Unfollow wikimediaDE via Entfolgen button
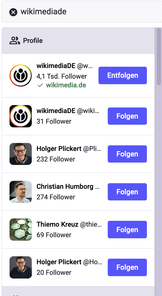162x296 pixels. (123, 75)
